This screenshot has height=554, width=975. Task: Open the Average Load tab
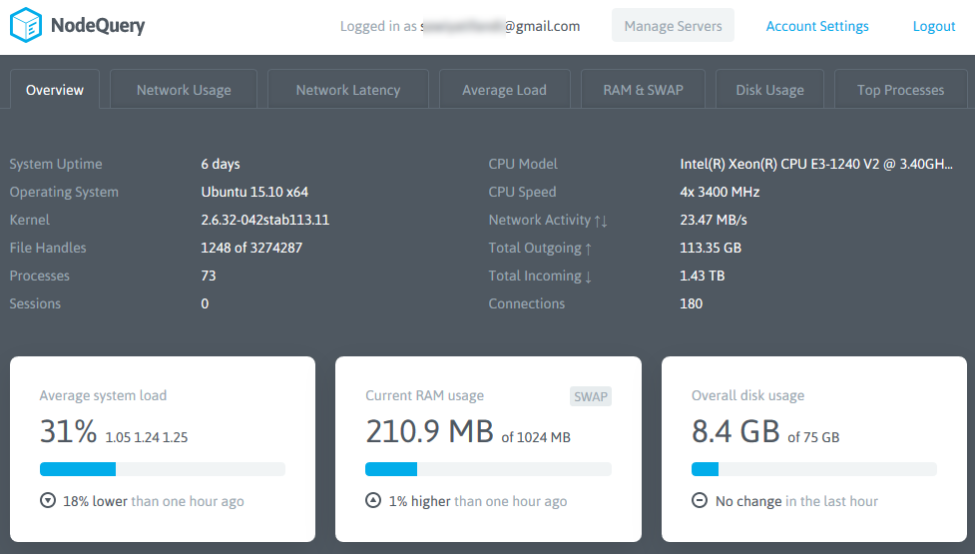coord(504,90)
